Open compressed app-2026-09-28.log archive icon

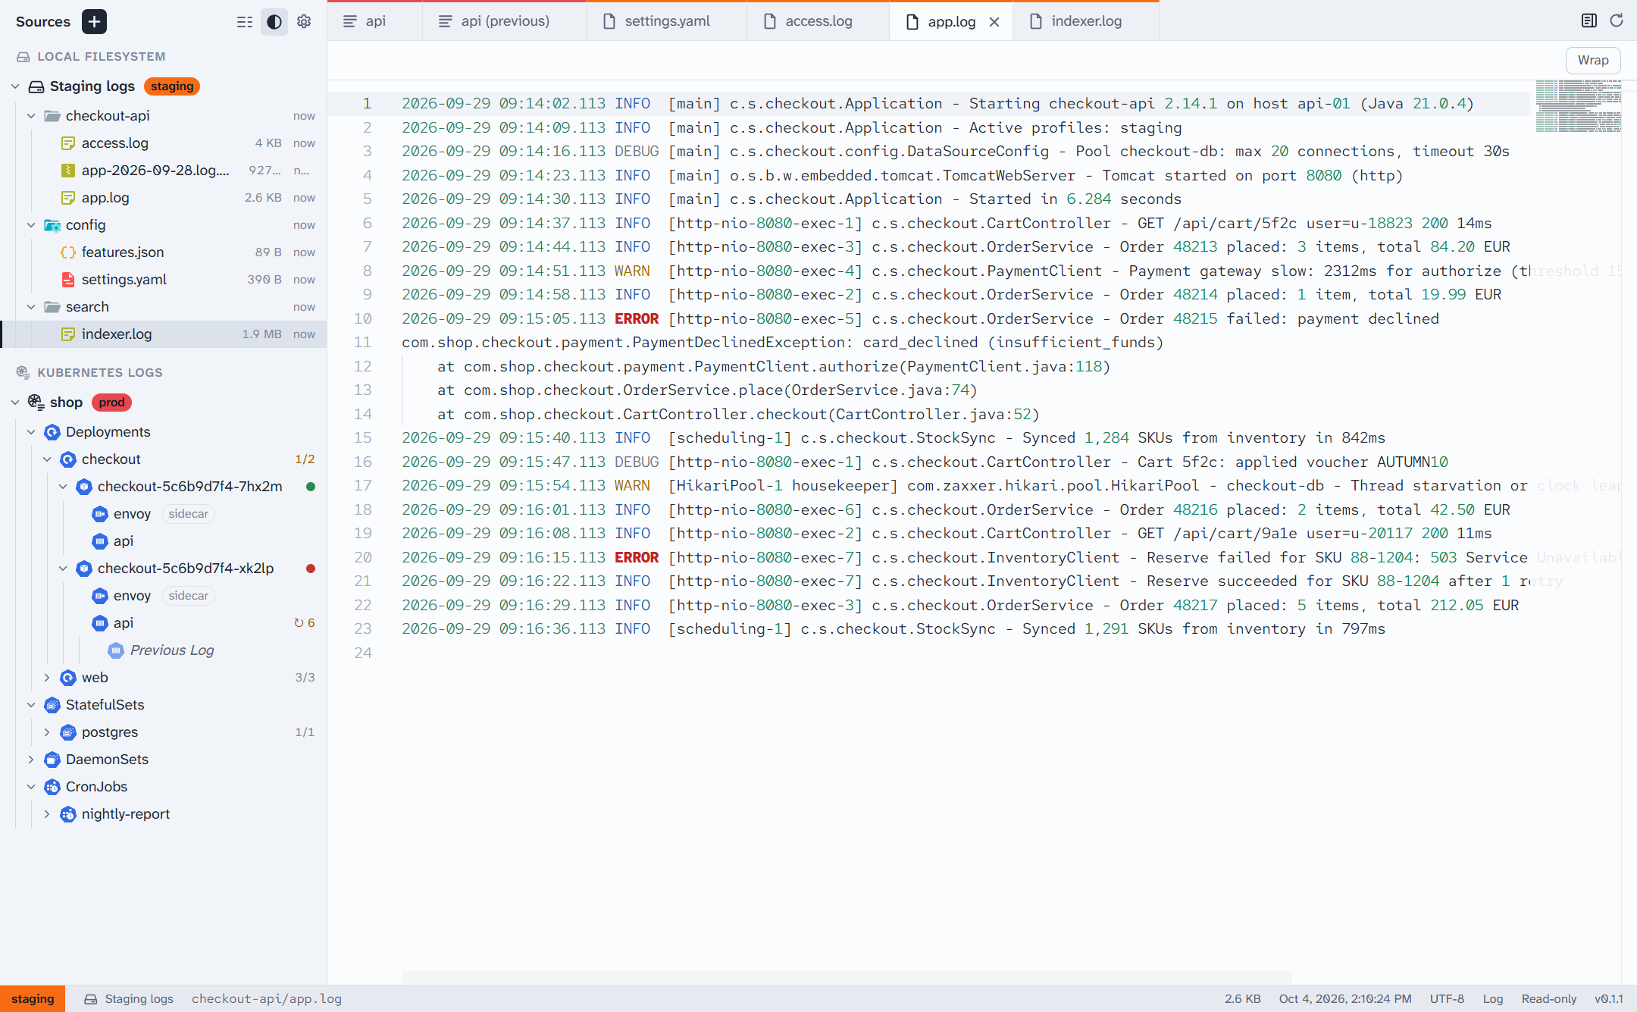pos(68,171)
